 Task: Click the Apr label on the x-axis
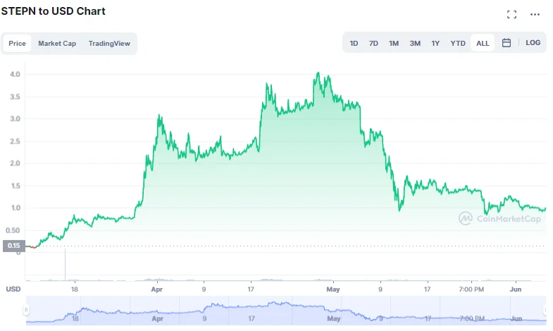click(156, 289)
